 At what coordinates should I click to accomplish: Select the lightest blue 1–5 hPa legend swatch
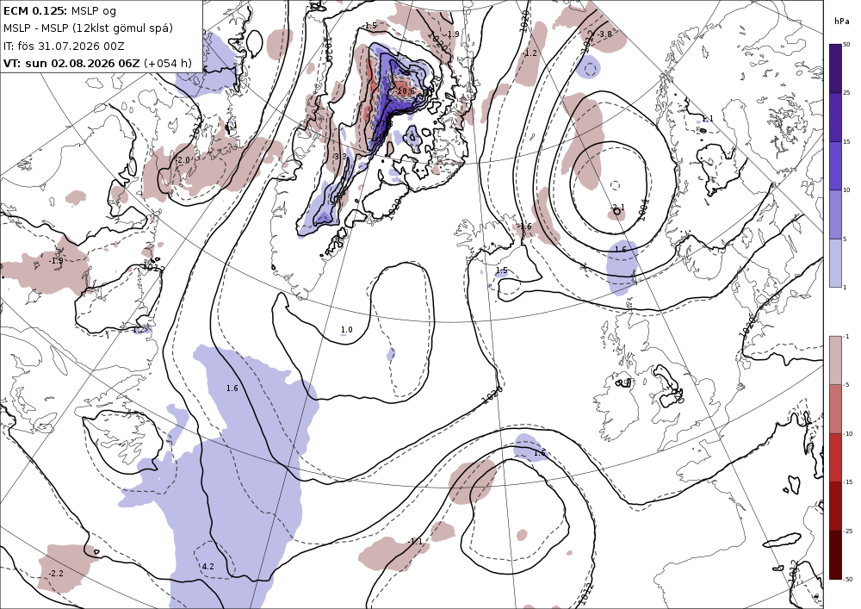pos(834,263)
